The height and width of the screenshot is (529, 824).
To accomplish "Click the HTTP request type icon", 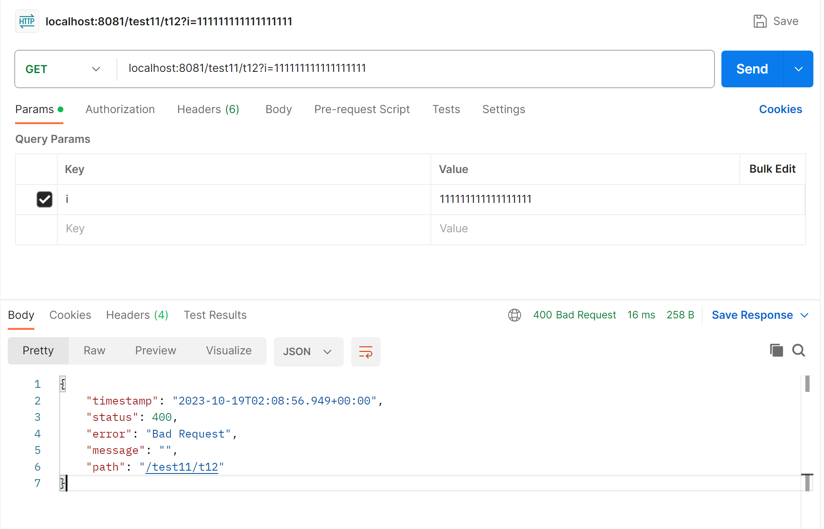I will click(27, 21).
